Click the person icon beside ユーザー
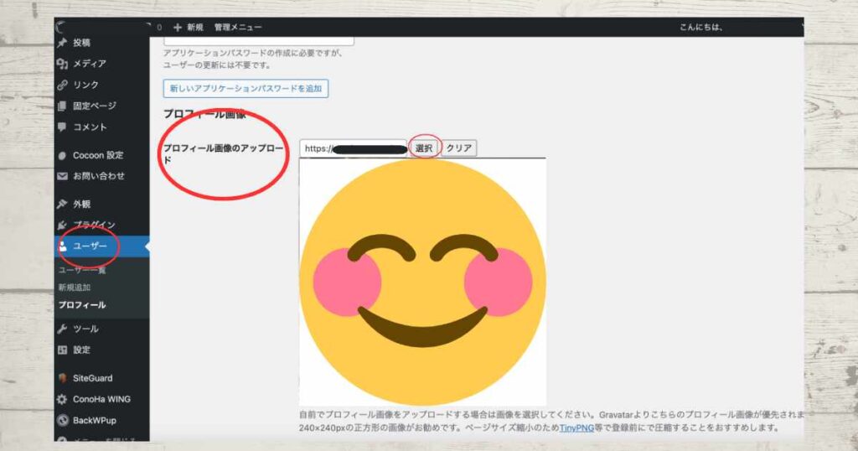Screen dimensions: 858x451 pos(62,246)
